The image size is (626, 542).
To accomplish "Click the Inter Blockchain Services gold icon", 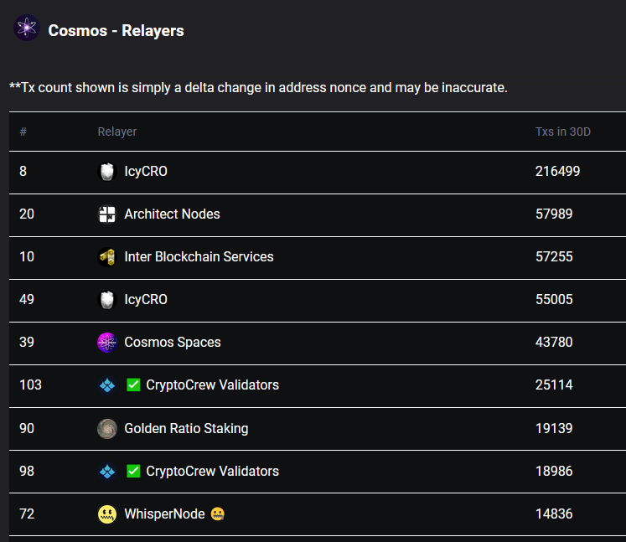I will coord(107,257).
